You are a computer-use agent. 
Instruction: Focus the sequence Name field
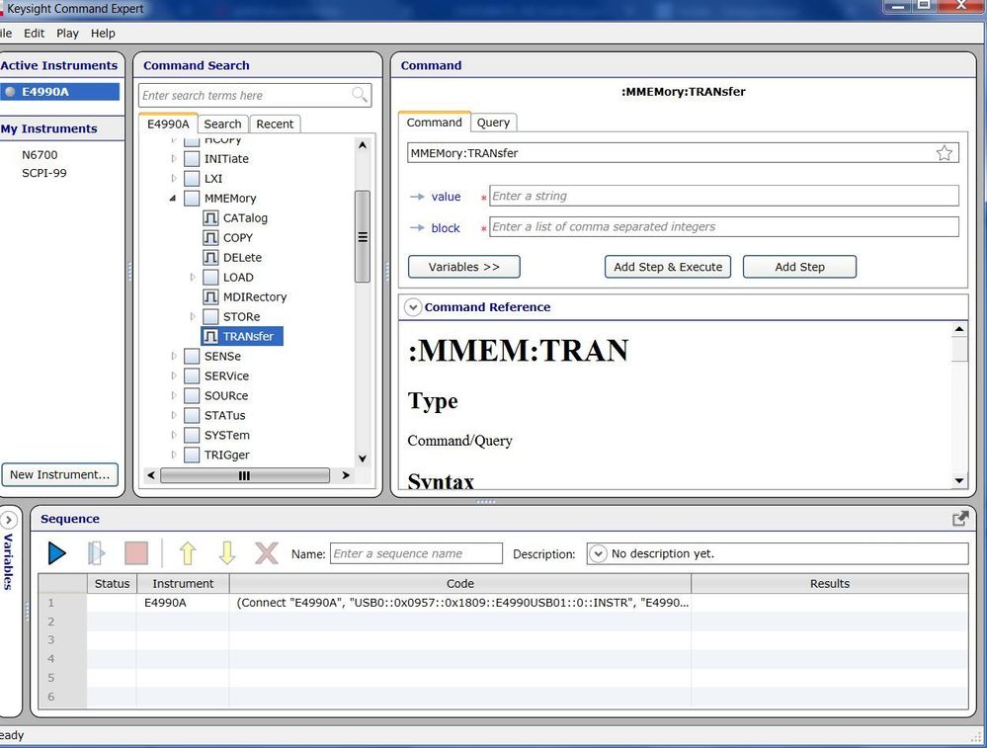click(416, 553)
